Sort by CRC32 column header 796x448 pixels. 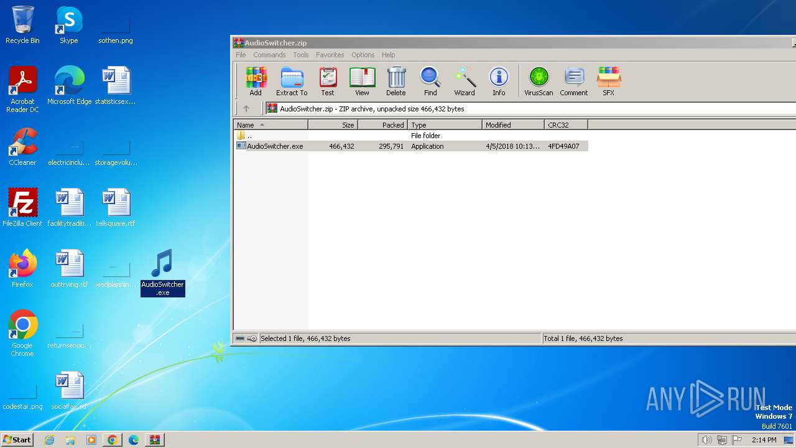[566, 125]
